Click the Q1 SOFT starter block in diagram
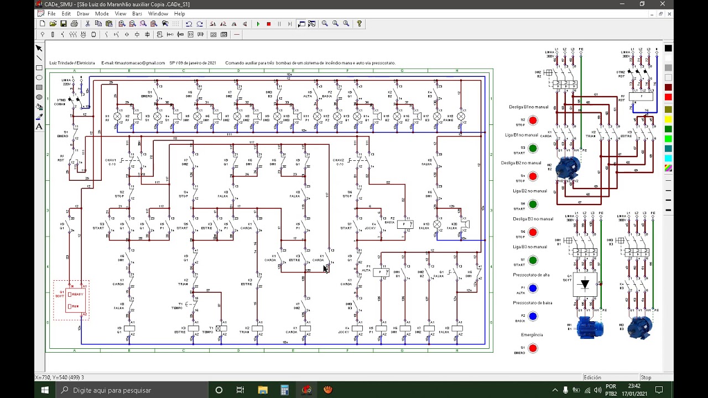This screenshot has height=398, width=708. [585, 285]
